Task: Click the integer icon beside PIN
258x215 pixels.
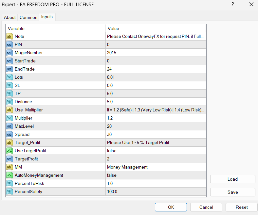Action: point(9,44)
